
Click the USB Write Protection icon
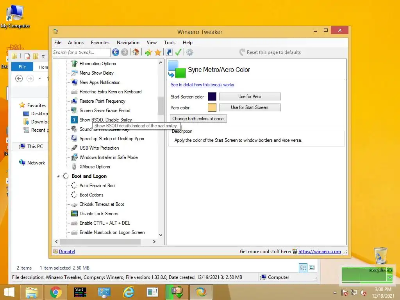pyautogui.click(x=74, y=148)
